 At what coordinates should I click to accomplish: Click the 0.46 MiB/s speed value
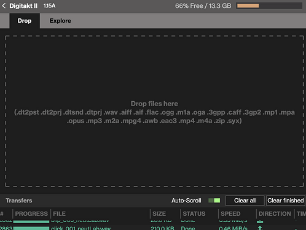coord(233,228)
